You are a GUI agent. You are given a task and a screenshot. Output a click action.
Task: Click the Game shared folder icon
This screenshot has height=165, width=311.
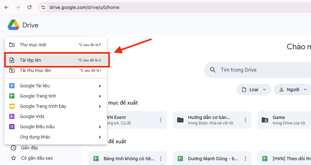point(265,120)
